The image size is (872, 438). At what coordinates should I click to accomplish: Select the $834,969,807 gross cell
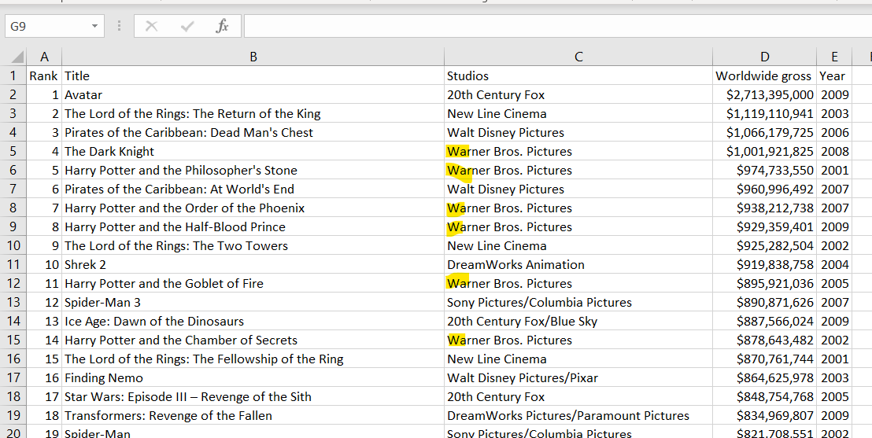765,416
